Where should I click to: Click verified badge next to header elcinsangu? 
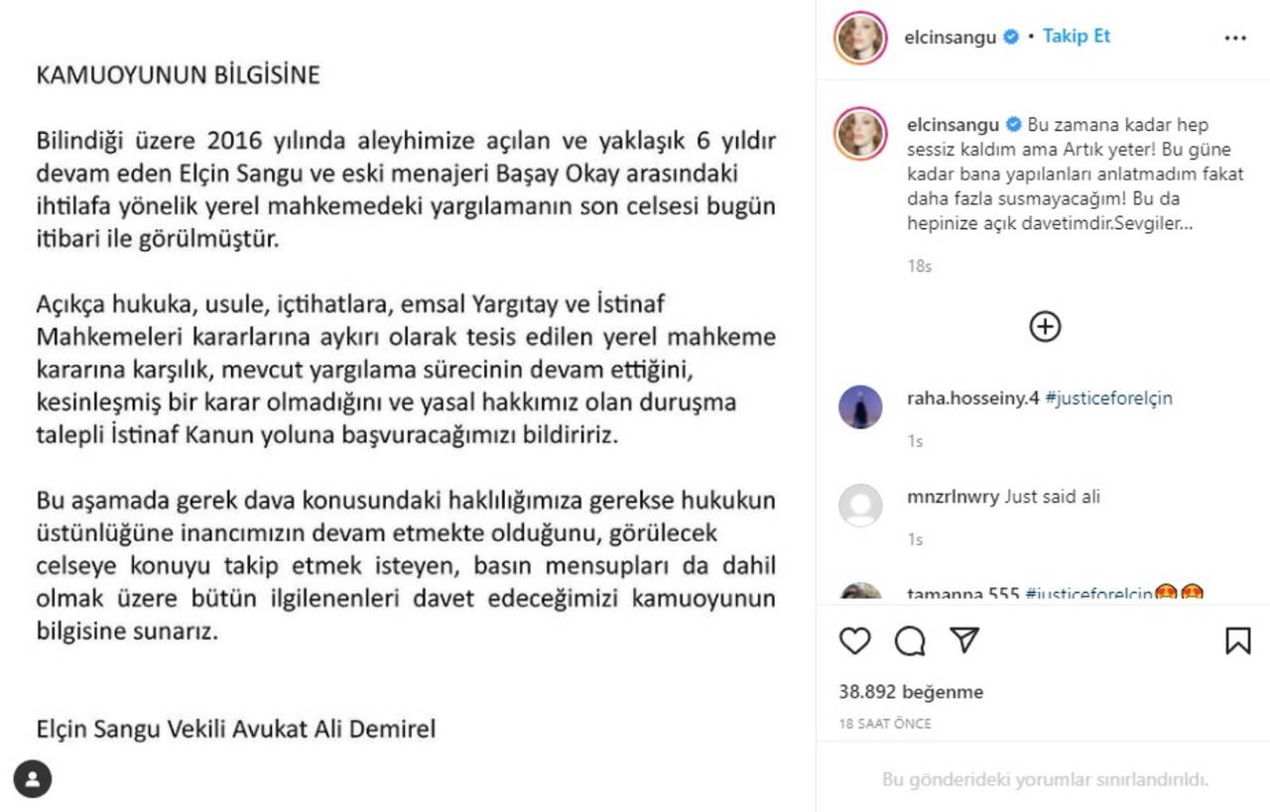[1009, 38]
